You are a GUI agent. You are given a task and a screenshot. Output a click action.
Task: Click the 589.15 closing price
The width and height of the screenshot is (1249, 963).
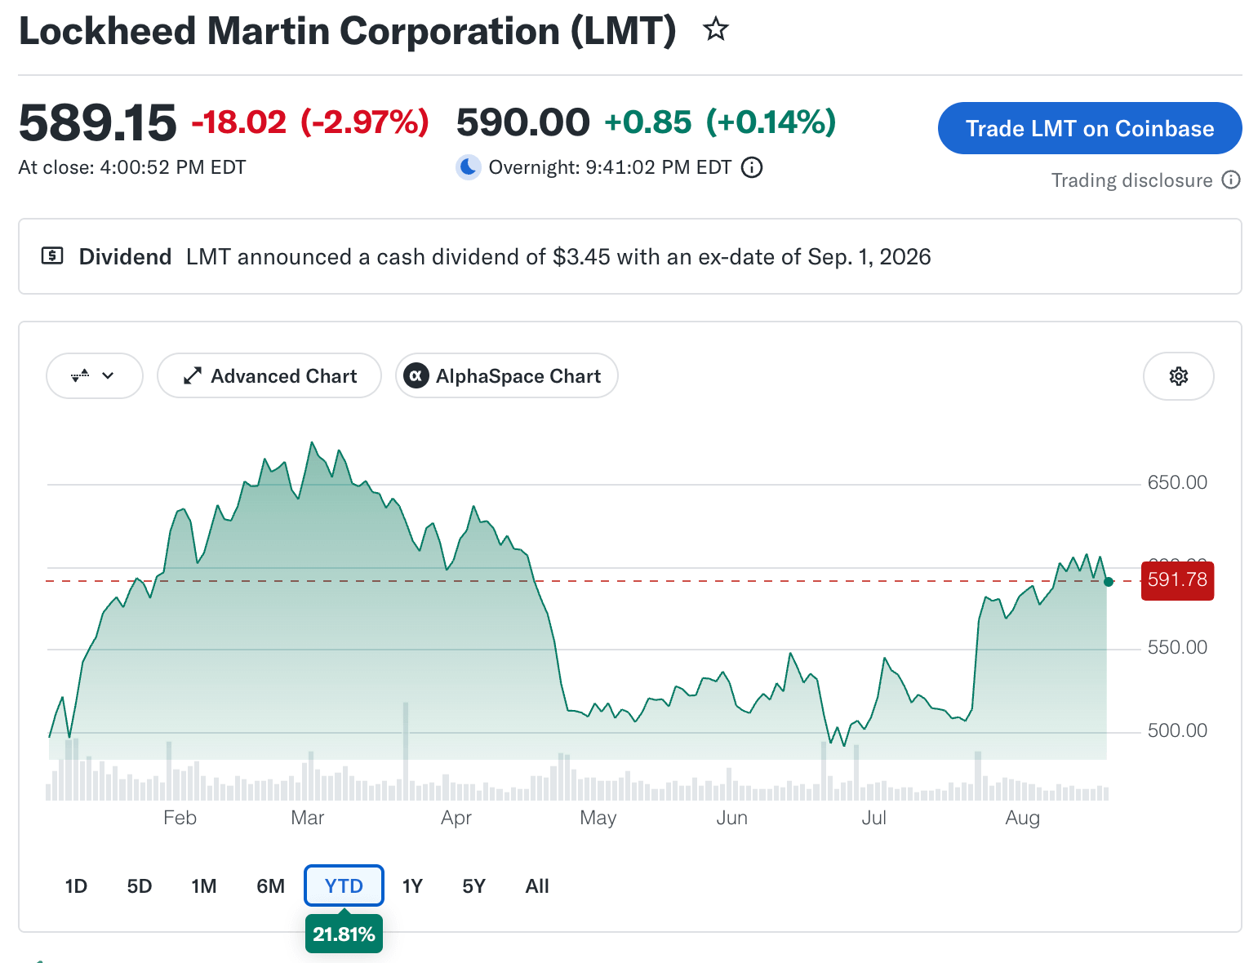point(97,122)
